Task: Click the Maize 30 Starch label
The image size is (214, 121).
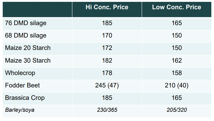Action: coord(28,60)
